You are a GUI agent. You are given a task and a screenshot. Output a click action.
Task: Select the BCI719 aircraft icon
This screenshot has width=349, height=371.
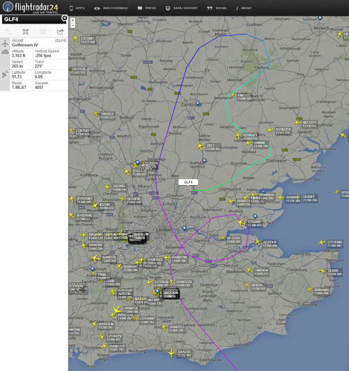click(x=247, y=285)
